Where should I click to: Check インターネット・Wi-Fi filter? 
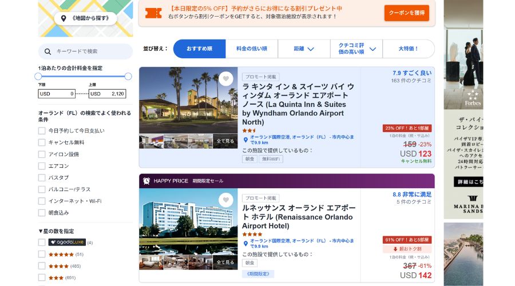(x=42, y=201)
